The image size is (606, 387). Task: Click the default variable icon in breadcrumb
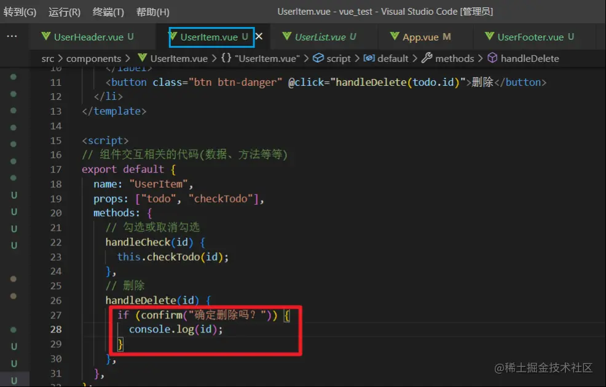tap(369, 58)
